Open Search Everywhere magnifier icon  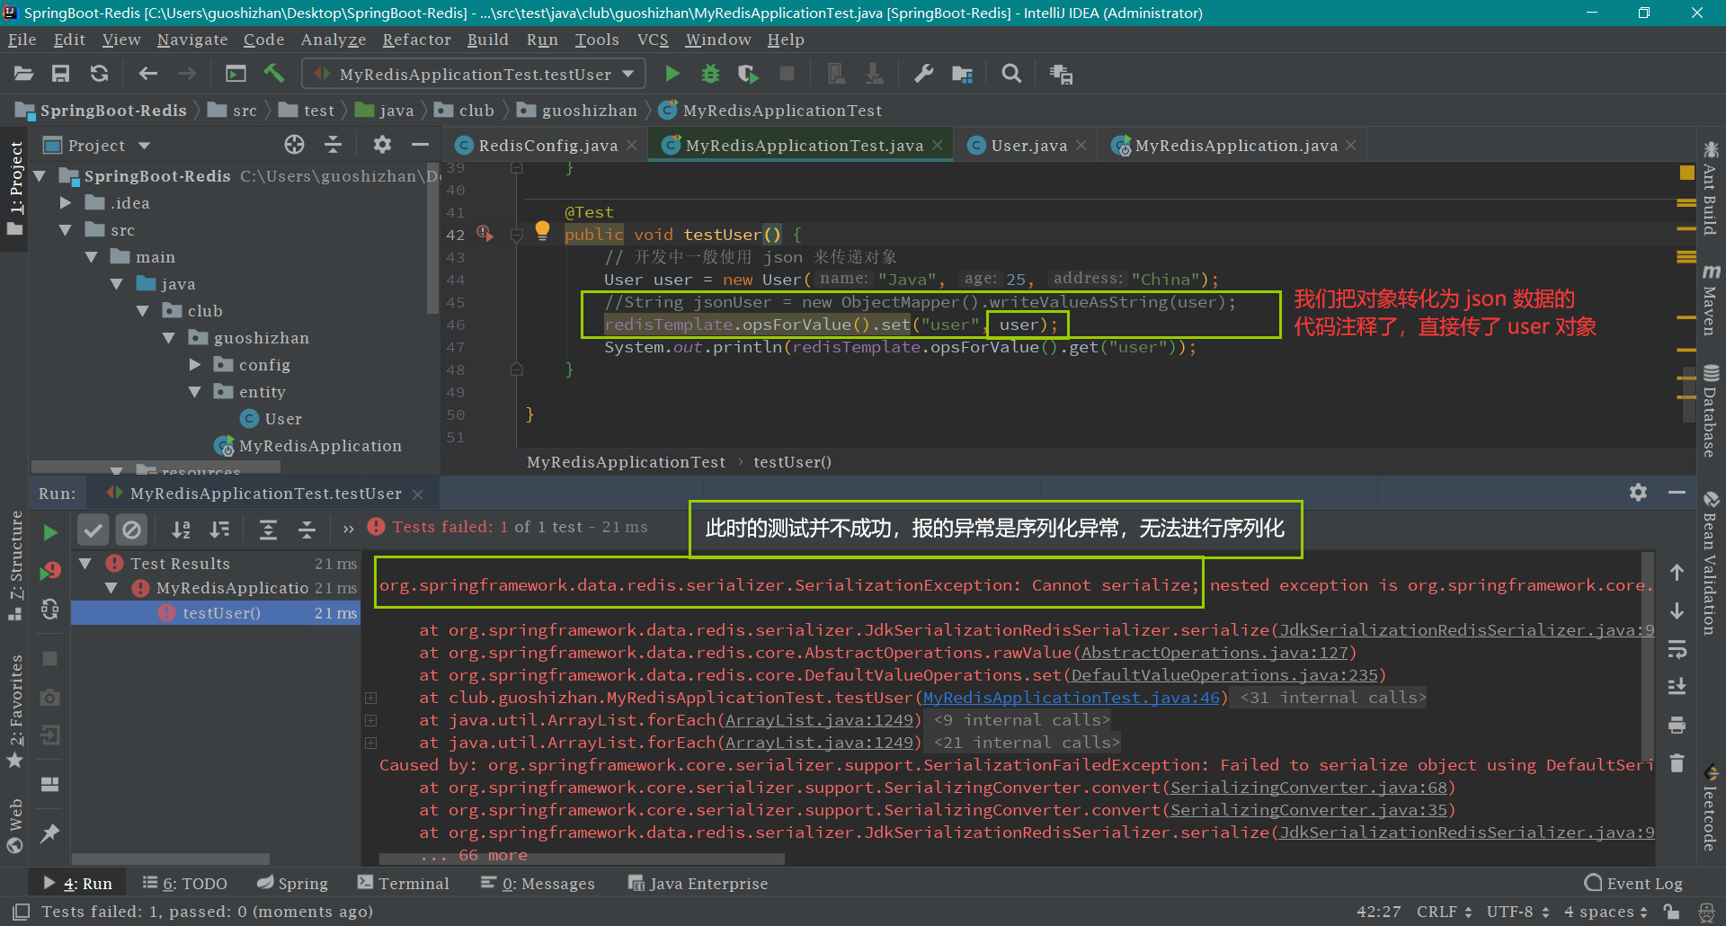[x=1011, y=74]
